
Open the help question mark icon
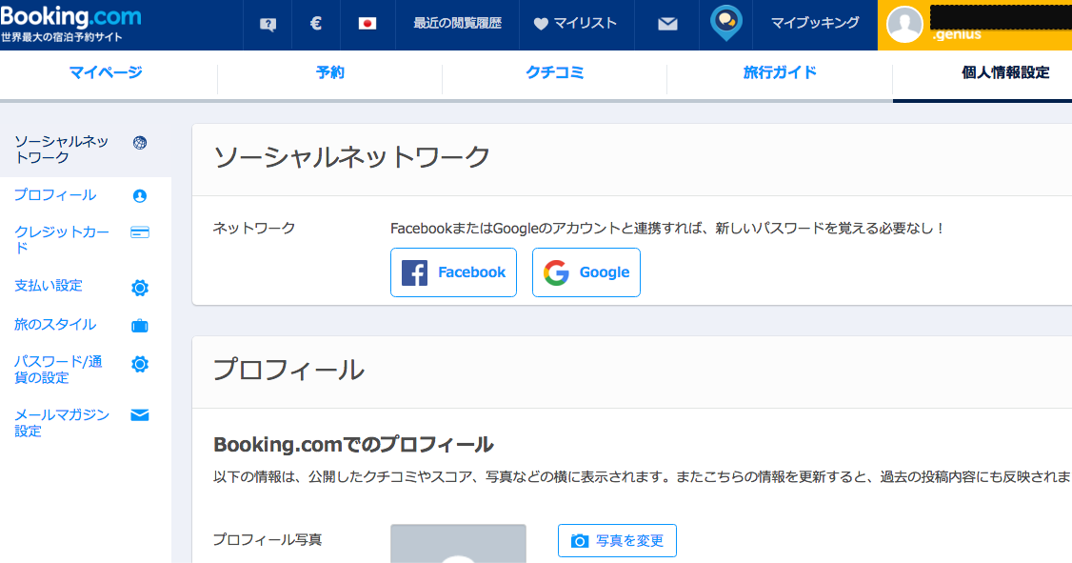(x=268, y=25)
